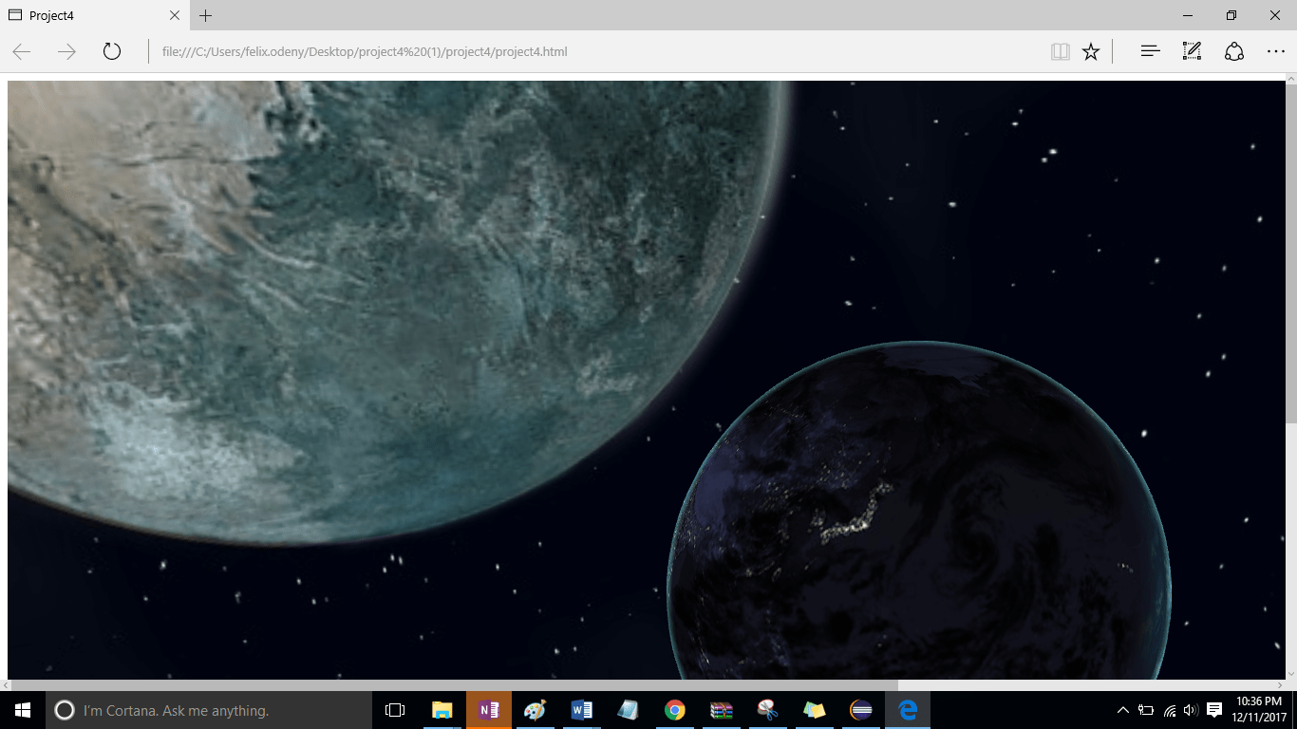Click the horizontal scrollbar thumb
This screenshot has height=729, width=1297.
pyautogui.click(x=455, y=684)
